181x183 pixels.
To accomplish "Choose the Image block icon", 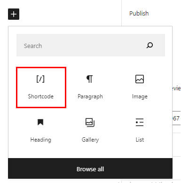I will coord(140,79).
